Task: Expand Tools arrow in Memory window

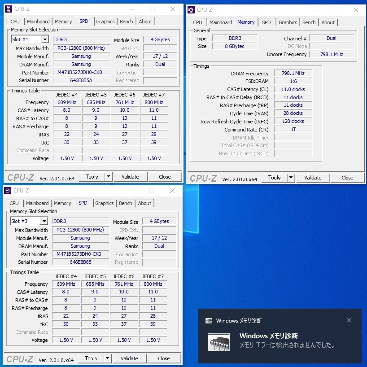Action: click(291, 178)
